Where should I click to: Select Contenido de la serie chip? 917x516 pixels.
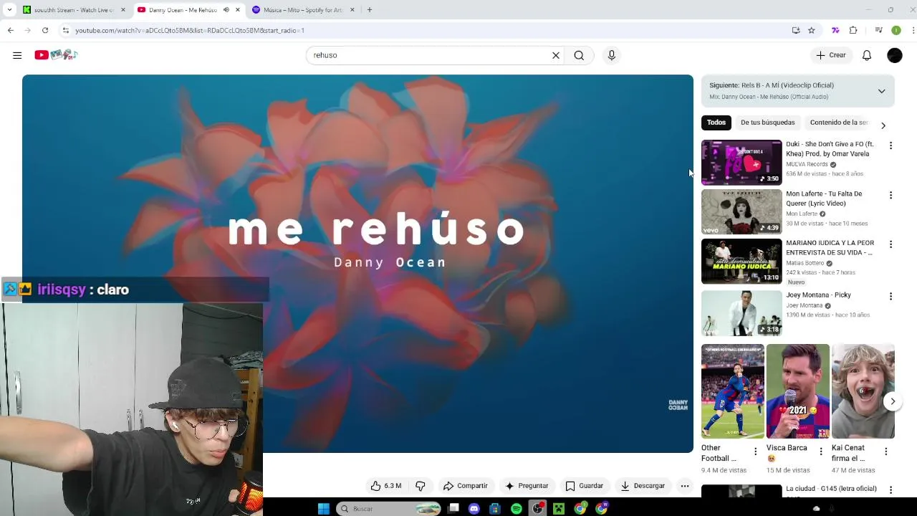tap(839, 123)
